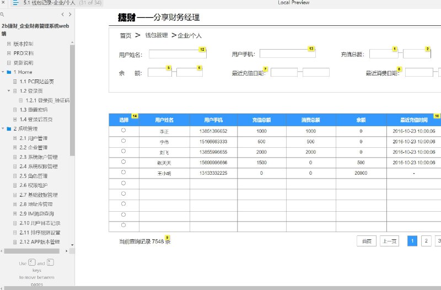Viewport: 441px width, 290px height.
Task: Click the hamburger menu icon in top bar
Action: tap(16, 3)
